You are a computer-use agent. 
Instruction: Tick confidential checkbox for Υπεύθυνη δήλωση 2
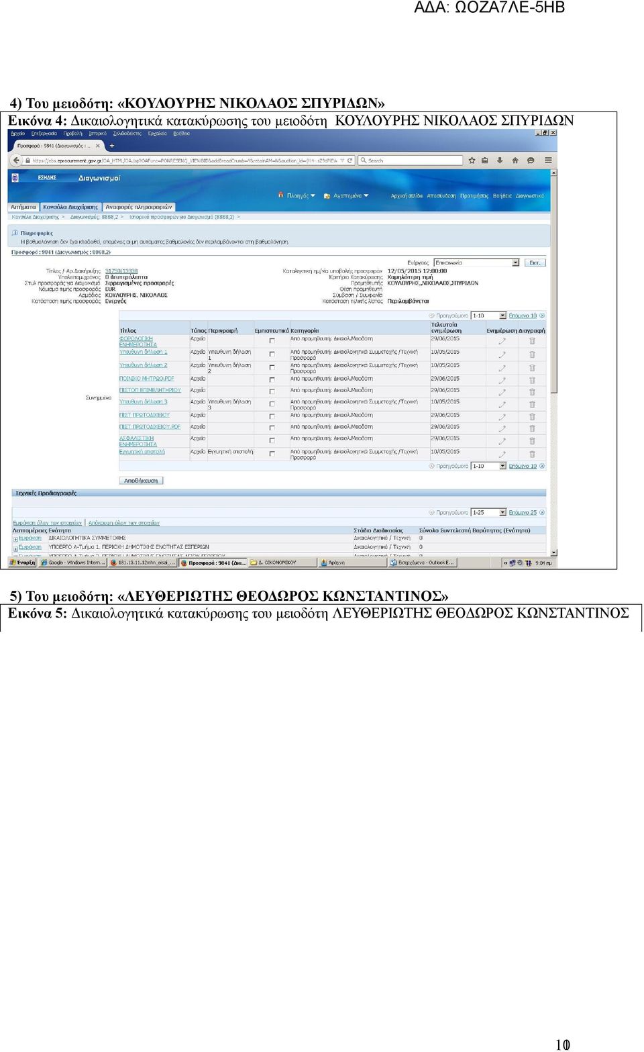click(x=272, y=367)
